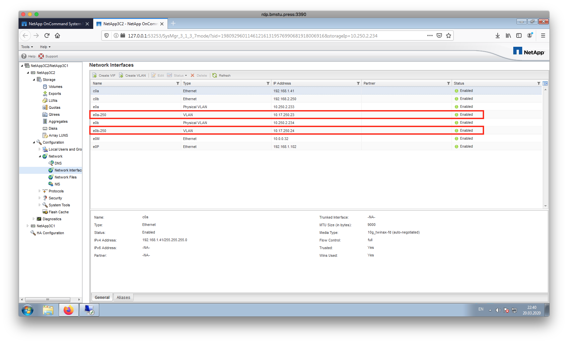Expand the NetApp3C1 tree node
This screenshot has width=568, height=343.
click(28, 226)
